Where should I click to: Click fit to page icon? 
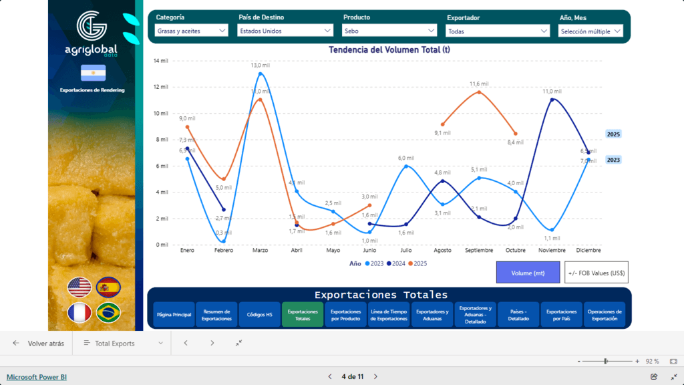click(673, 361)
